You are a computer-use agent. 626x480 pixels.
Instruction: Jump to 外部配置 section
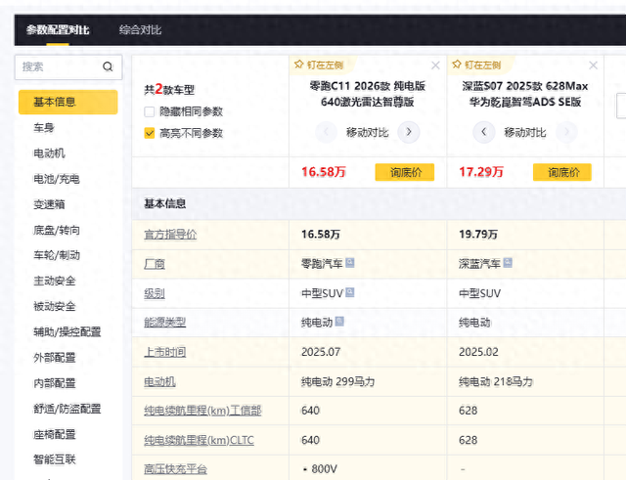(55, 358)
